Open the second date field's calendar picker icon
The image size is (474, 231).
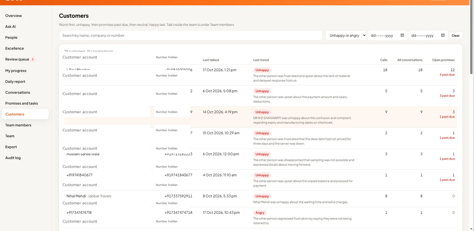tap(443, 35)
